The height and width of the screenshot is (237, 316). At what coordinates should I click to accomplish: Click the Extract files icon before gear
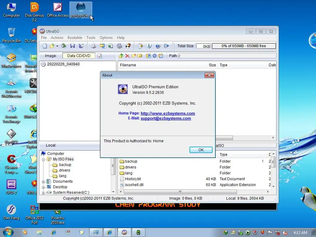coord(148,56)
